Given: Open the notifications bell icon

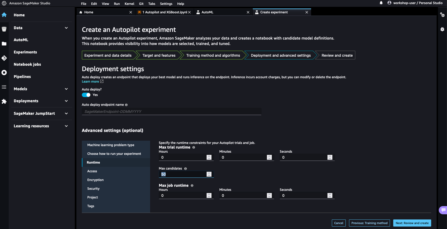Looking at the screenshot, I should [381, 3].
